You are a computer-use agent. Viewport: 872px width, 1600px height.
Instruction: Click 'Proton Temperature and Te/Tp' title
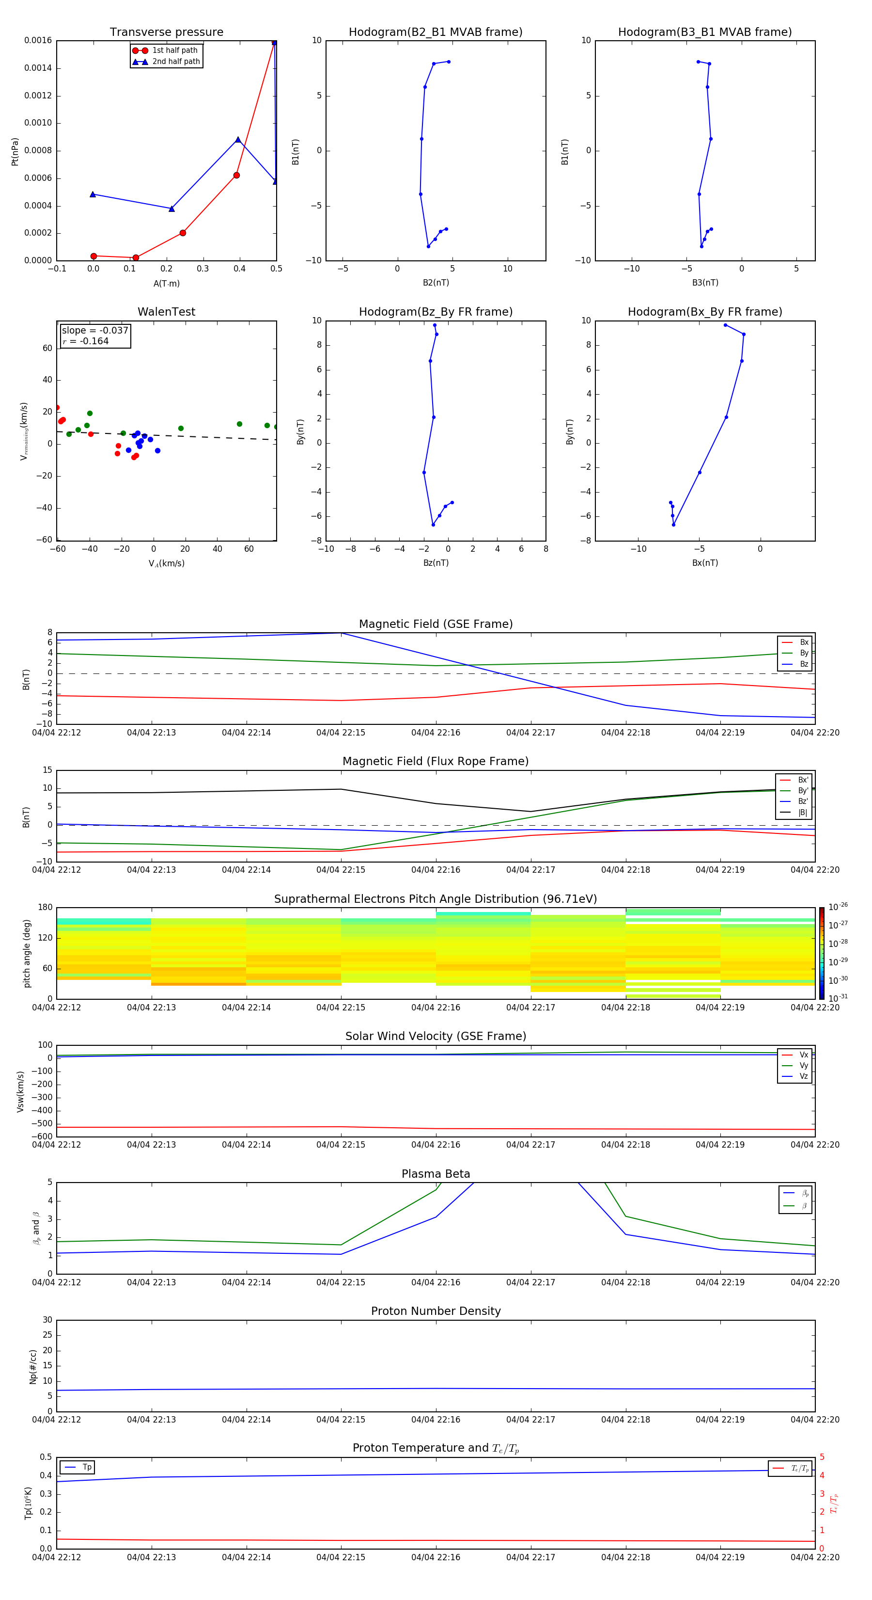coord(436,1448)
